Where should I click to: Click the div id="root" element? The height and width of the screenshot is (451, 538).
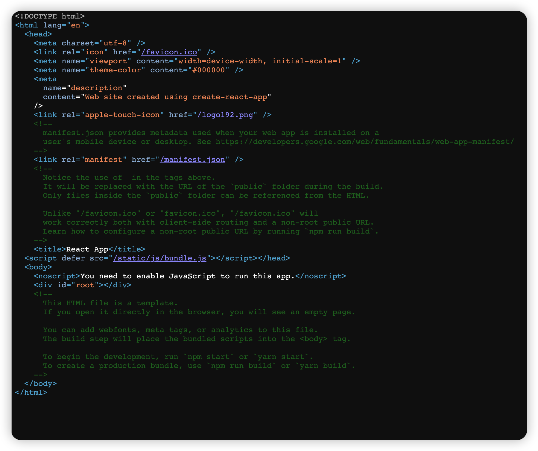pos(83,285)
